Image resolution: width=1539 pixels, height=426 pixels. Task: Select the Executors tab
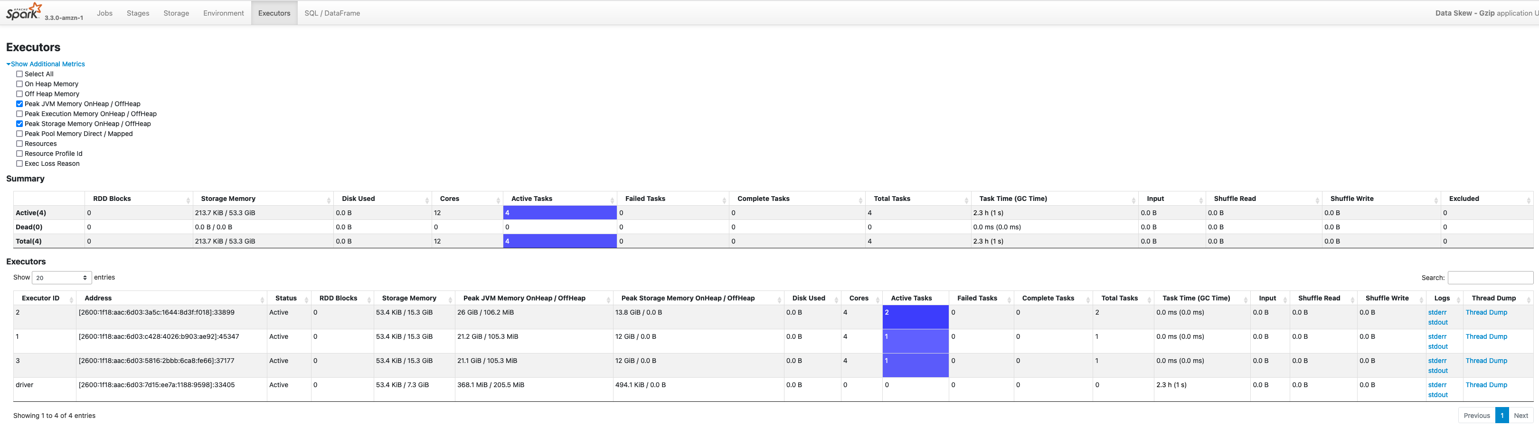[274, 13]
